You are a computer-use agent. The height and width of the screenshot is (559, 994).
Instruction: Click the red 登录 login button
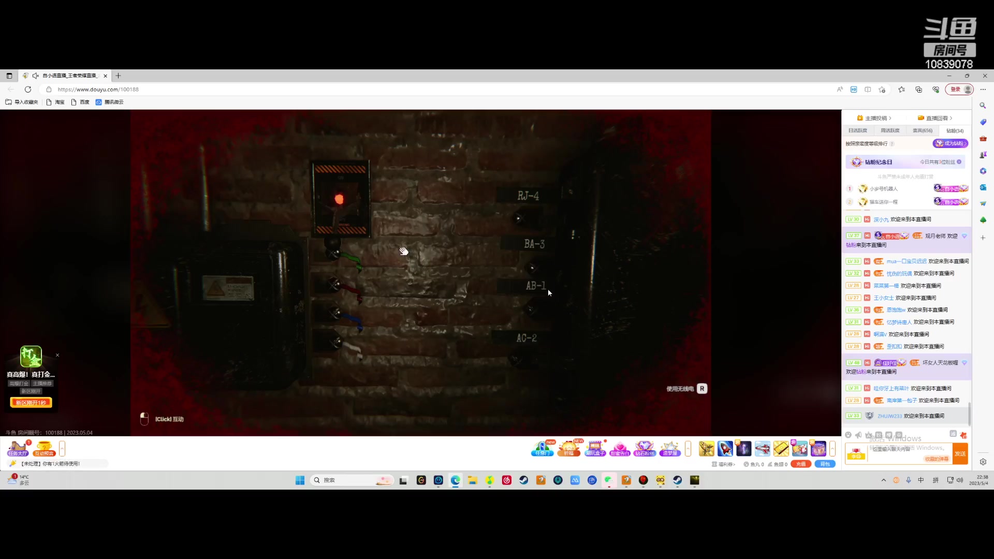tap(959, 90)
